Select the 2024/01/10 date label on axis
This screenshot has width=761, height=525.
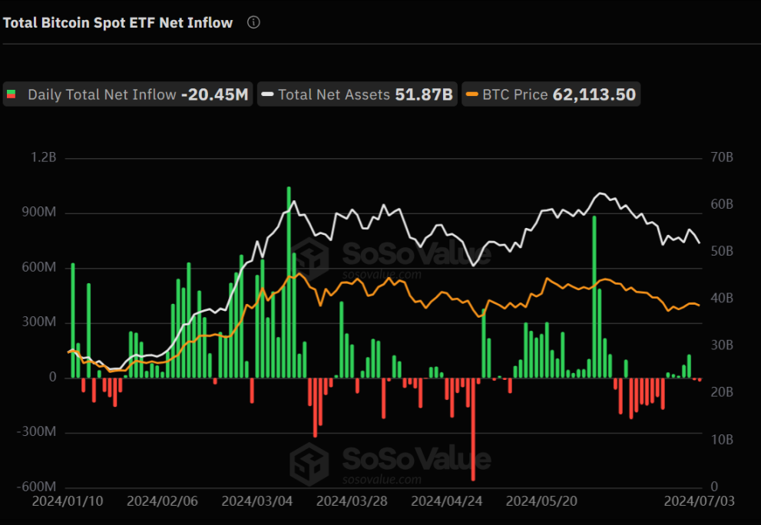click(68, 501)
